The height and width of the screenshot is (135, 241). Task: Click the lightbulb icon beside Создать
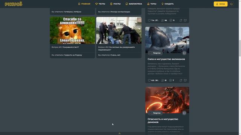click(x=162, y=4)
